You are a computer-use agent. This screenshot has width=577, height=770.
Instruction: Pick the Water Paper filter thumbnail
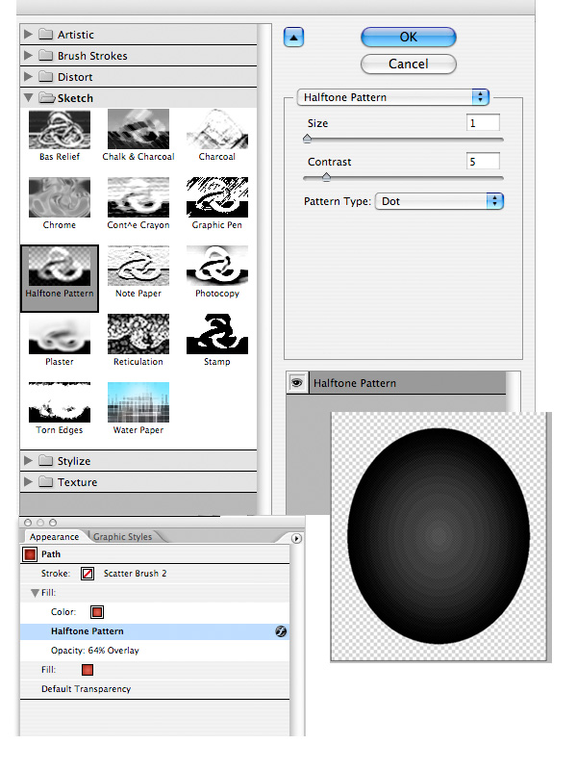point(138,402)
